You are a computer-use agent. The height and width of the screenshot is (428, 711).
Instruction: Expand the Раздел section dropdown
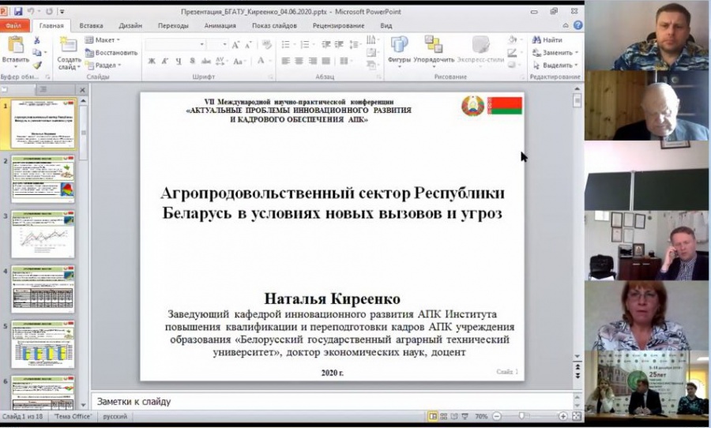click(x=103, y=66)
